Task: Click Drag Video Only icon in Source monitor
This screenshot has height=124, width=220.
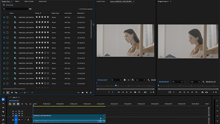Action: (124, 80)
